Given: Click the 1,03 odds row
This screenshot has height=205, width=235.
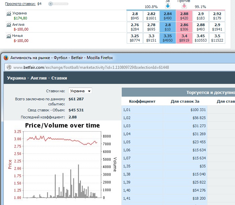Looking at the screenshot, I should click(x=178, y=126).
